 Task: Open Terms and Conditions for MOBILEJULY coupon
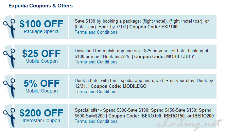click(96, 62)
